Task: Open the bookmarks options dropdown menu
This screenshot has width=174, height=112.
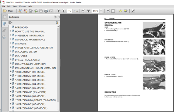Action: (10, 23)
